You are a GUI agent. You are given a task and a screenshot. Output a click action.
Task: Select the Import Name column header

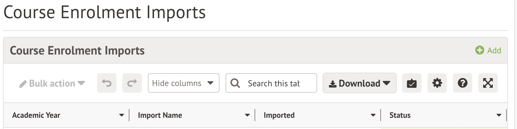[x=160, y=115]
